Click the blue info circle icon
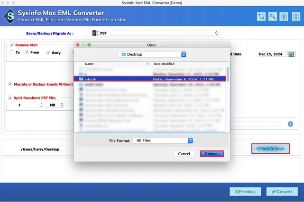This screenshot has height=202, width=304. (x=290, y=124)
